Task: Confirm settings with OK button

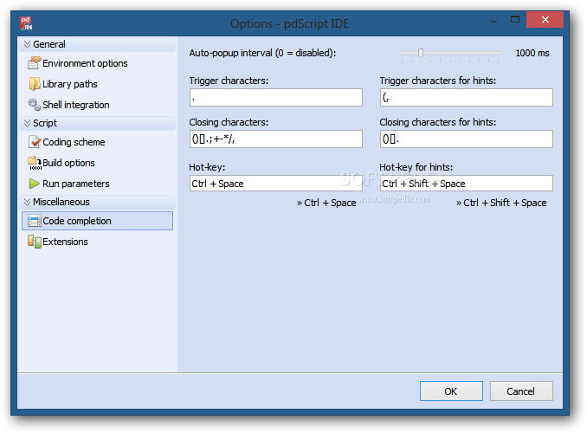Action: click(451, 391)
